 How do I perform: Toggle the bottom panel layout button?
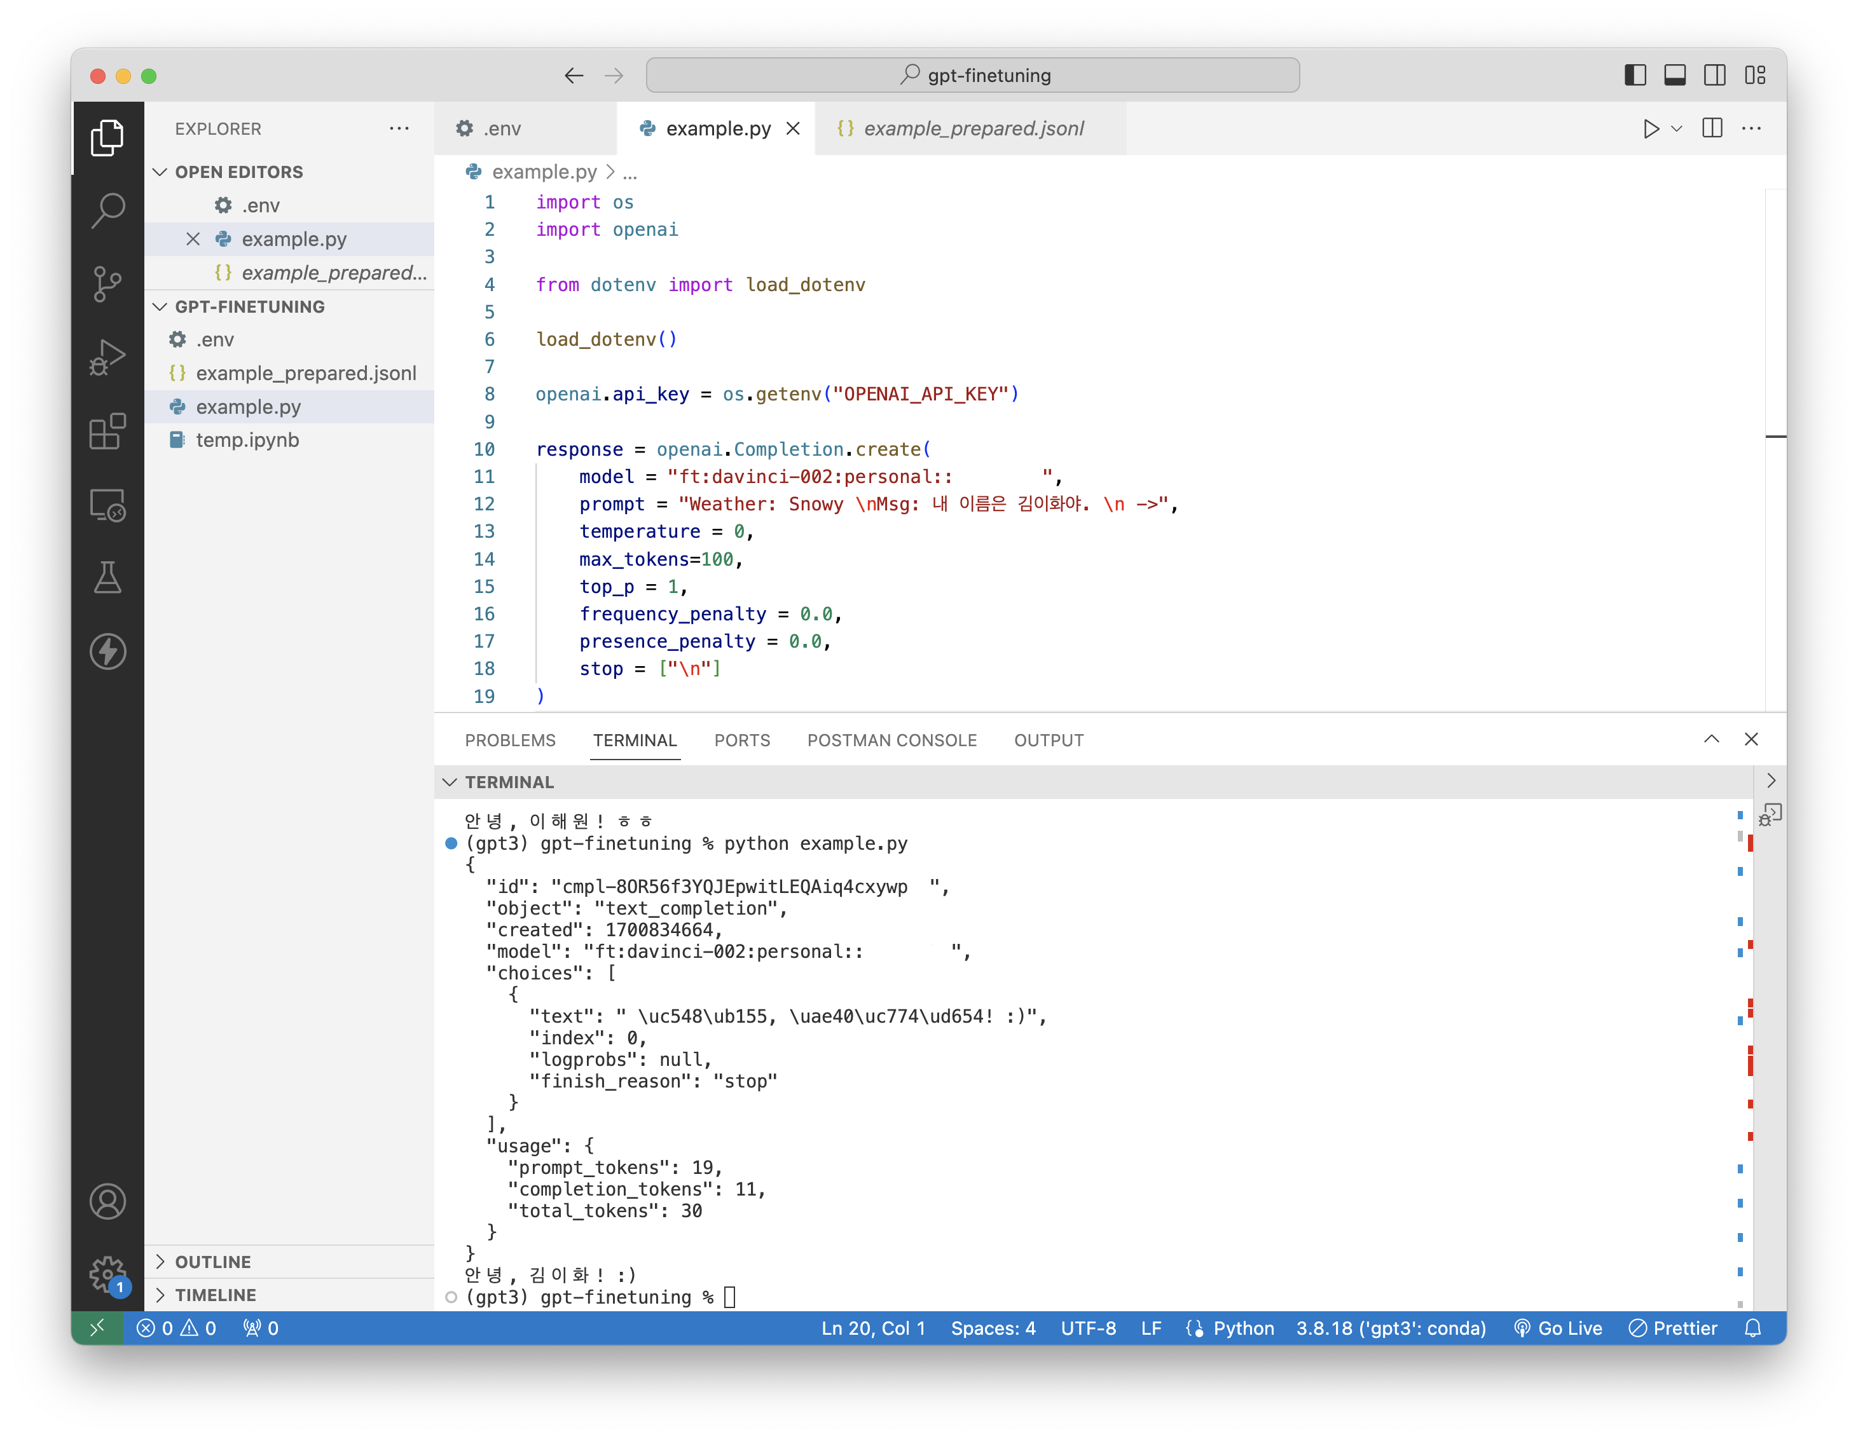[1675, 75]
